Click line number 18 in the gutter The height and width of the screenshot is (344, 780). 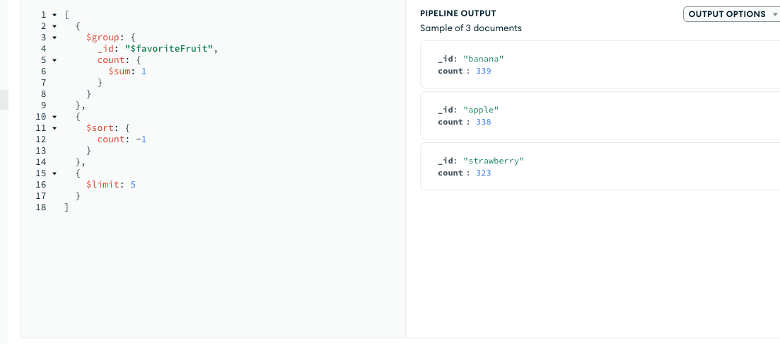(40, 207)
